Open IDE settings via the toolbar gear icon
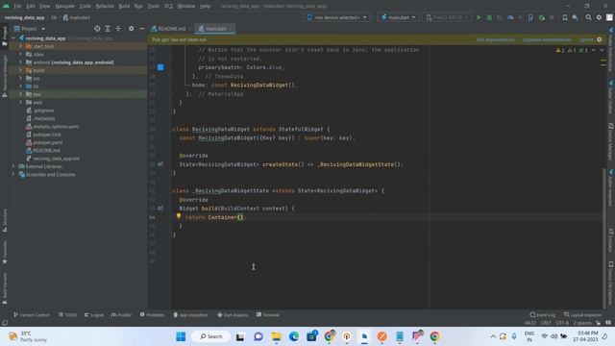615x346 pixels. click(599, 17)
